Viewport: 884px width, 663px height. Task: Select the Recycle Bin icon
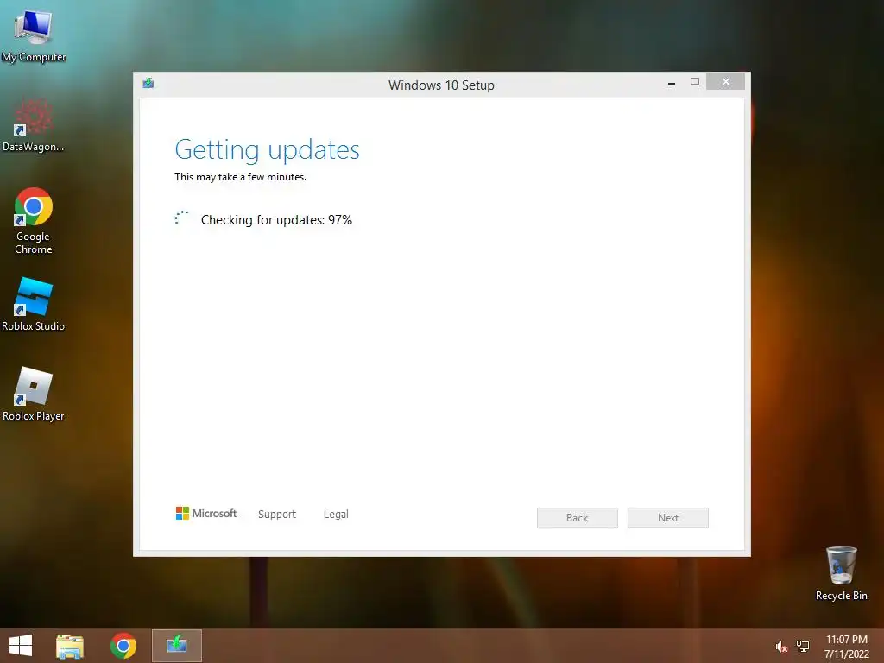coord(841,573)
